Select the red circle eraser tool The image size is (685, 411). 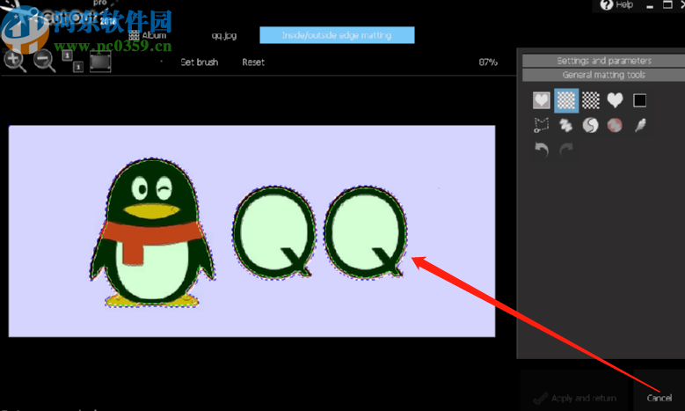(615, 125)
